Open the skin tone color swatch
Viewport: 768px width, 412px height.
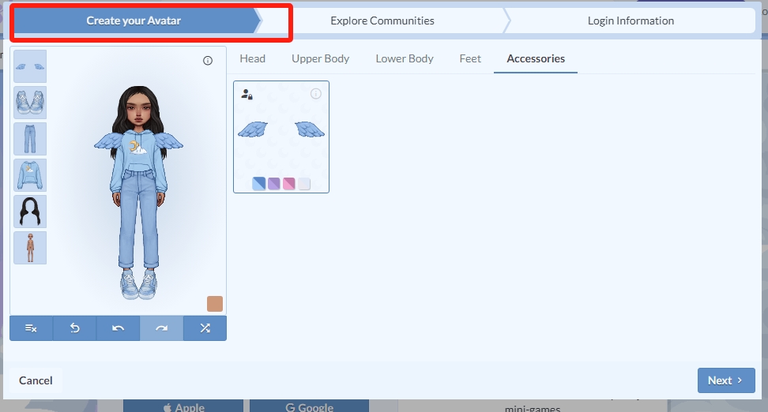pyautogui.click(x=215, y=304)
